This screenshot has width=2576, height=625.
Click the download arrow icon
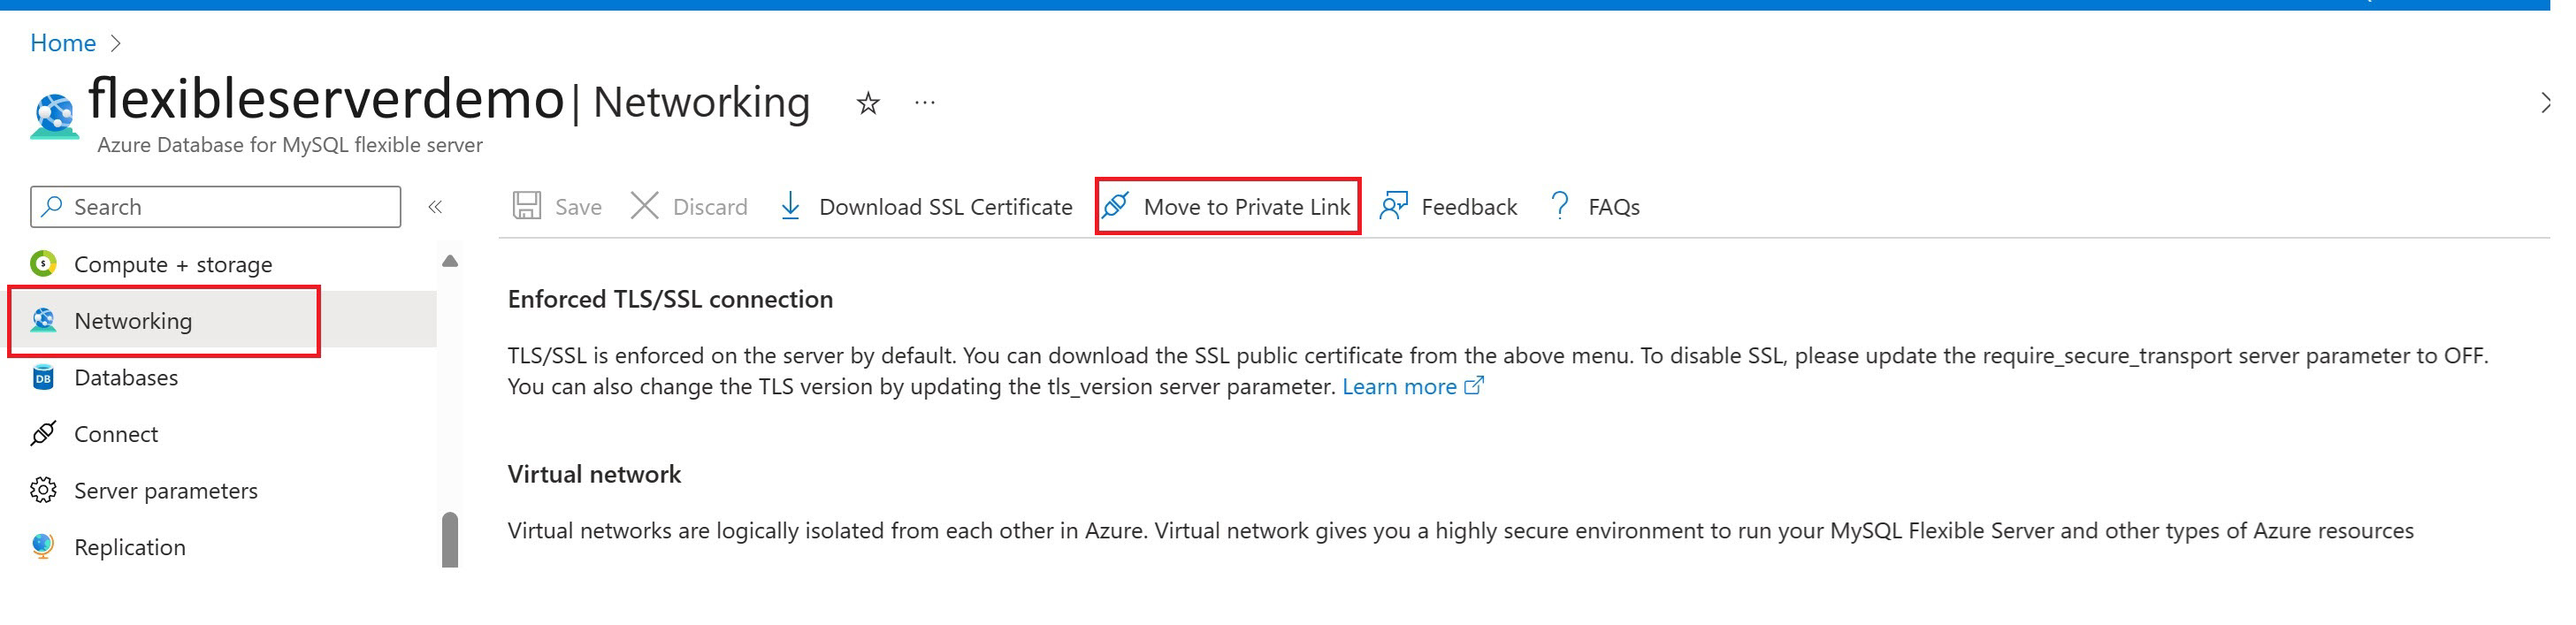point(790,206)
